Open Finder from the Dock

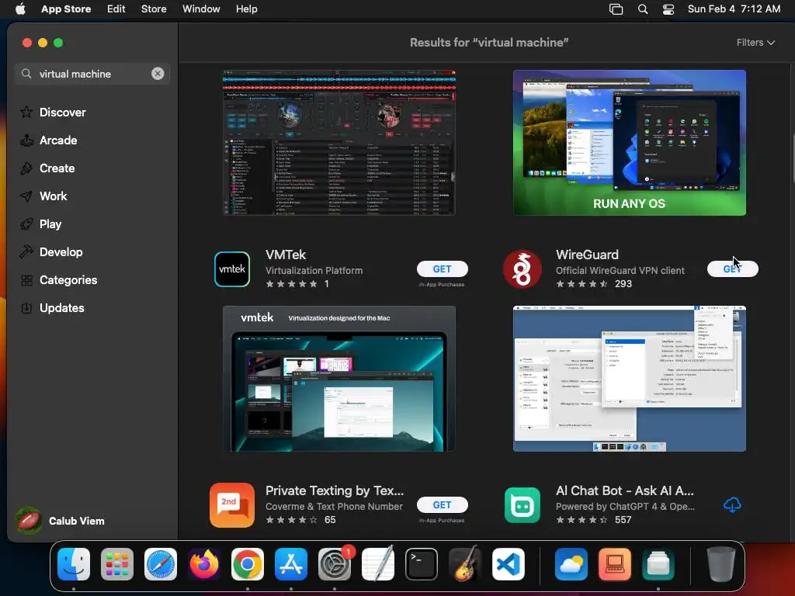(x=74, y=564)
